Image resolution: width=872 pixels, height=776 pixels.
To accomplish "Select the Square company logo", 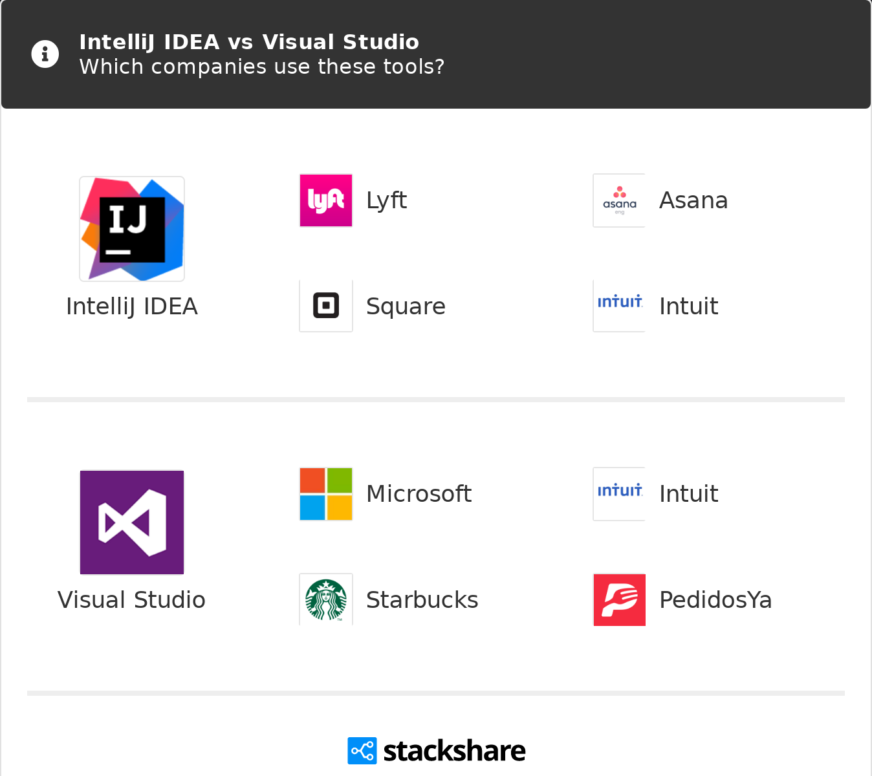I will pyautogui.click(x=326, y=306).
